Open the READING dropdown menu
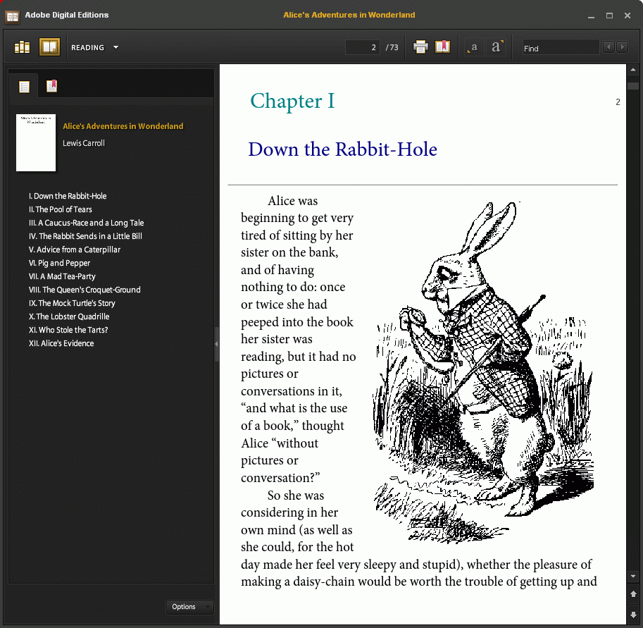This screenshot has width=643, height=628. [x=95, y=48]
